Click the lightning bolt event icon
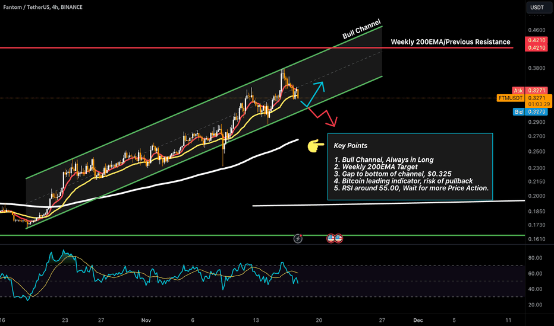 (x=298, y=239)
